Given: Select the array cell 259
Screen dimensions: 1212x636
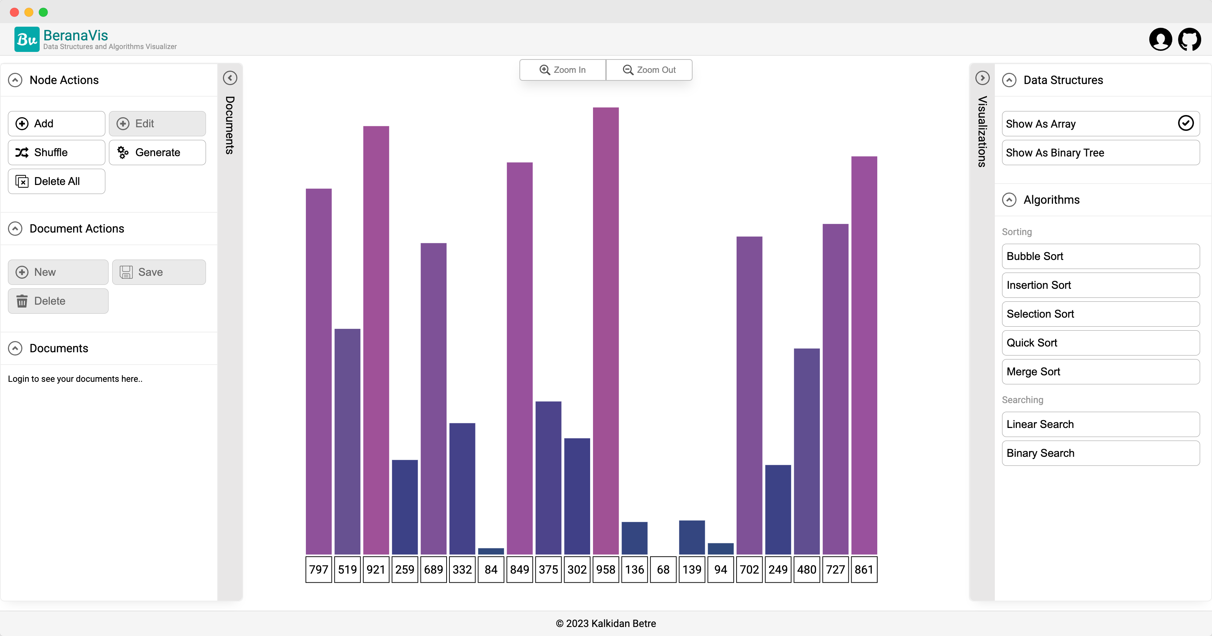Looking at the screenshot, I should click(x=405, y=570).
